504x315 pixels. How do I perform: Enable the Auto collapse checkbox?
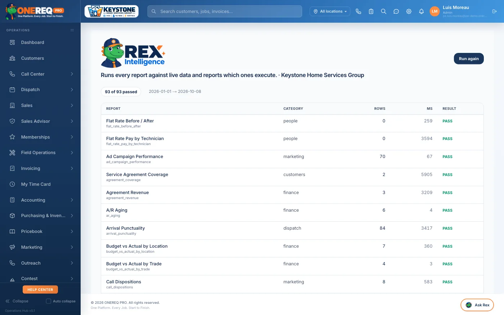click(49, 301)
